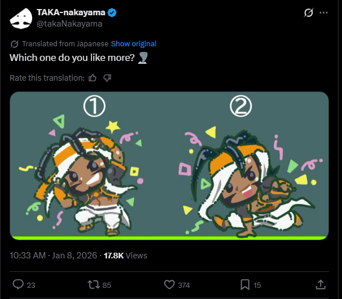
Task: Rate the translation thumbs down
Action: pos(107,78)
